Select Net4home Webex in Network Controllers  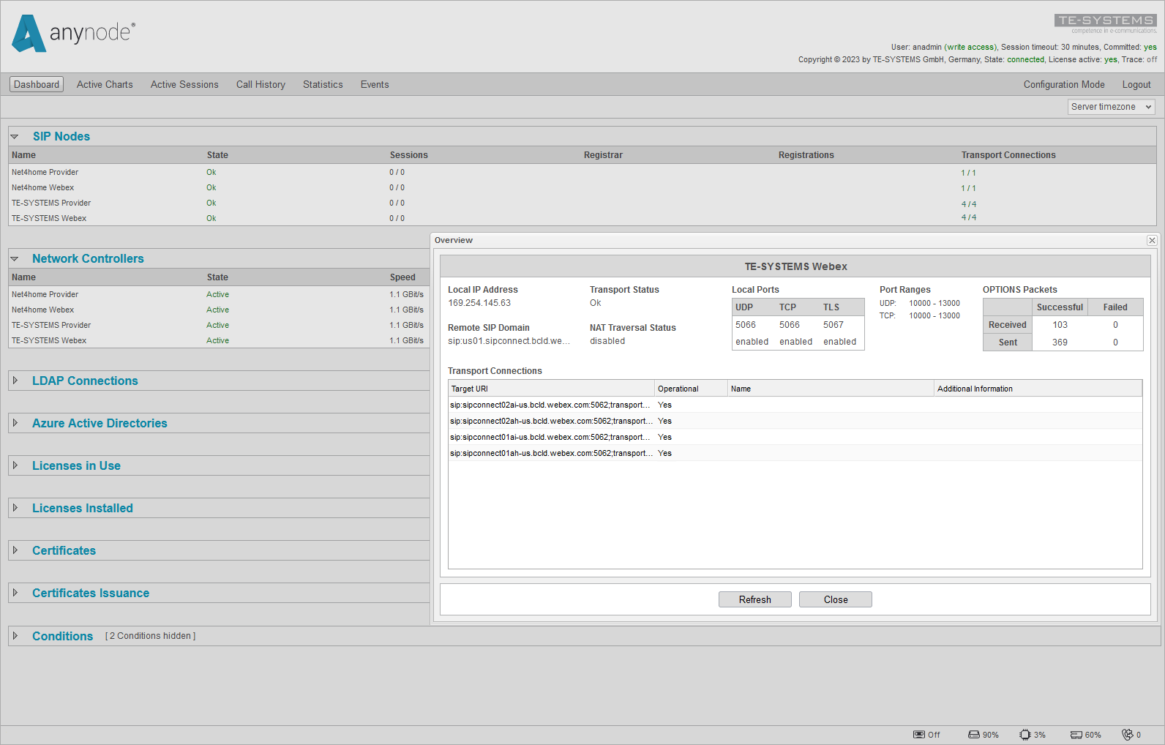pos(42,310)
